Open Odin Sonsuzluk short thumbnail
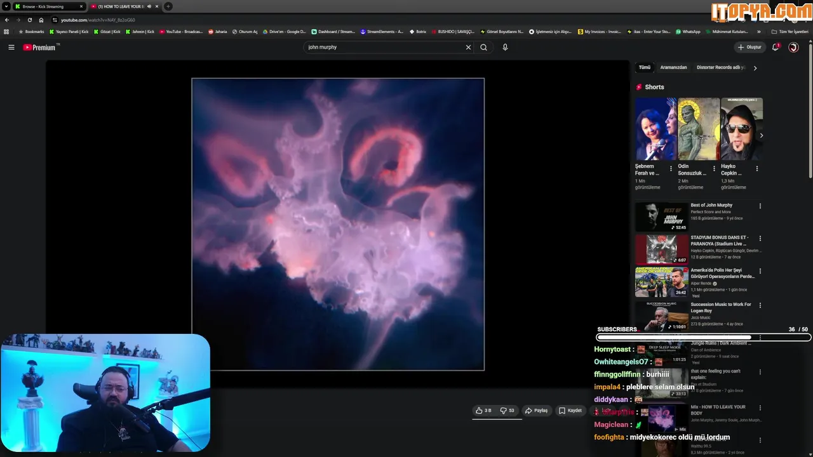813x457 pixels. 698,128
